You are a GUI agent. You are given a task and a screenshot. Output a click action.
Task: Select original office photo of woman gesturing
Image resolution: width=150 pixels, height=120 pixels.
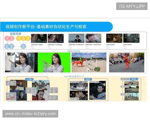pos(21,62)
